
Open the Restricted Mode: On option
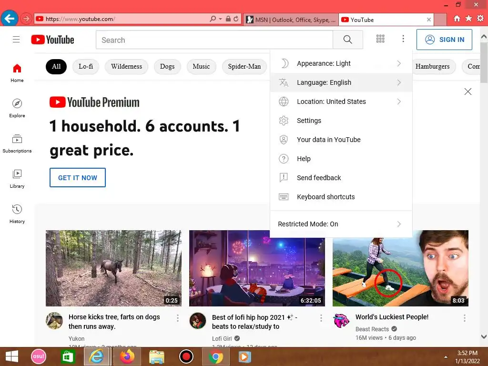(341, 224)
